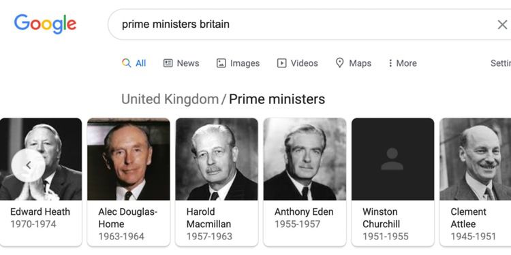This screenshot has height=255, width=511.
Task: Open the More options three-dot menu
Action: coord(390,63)
